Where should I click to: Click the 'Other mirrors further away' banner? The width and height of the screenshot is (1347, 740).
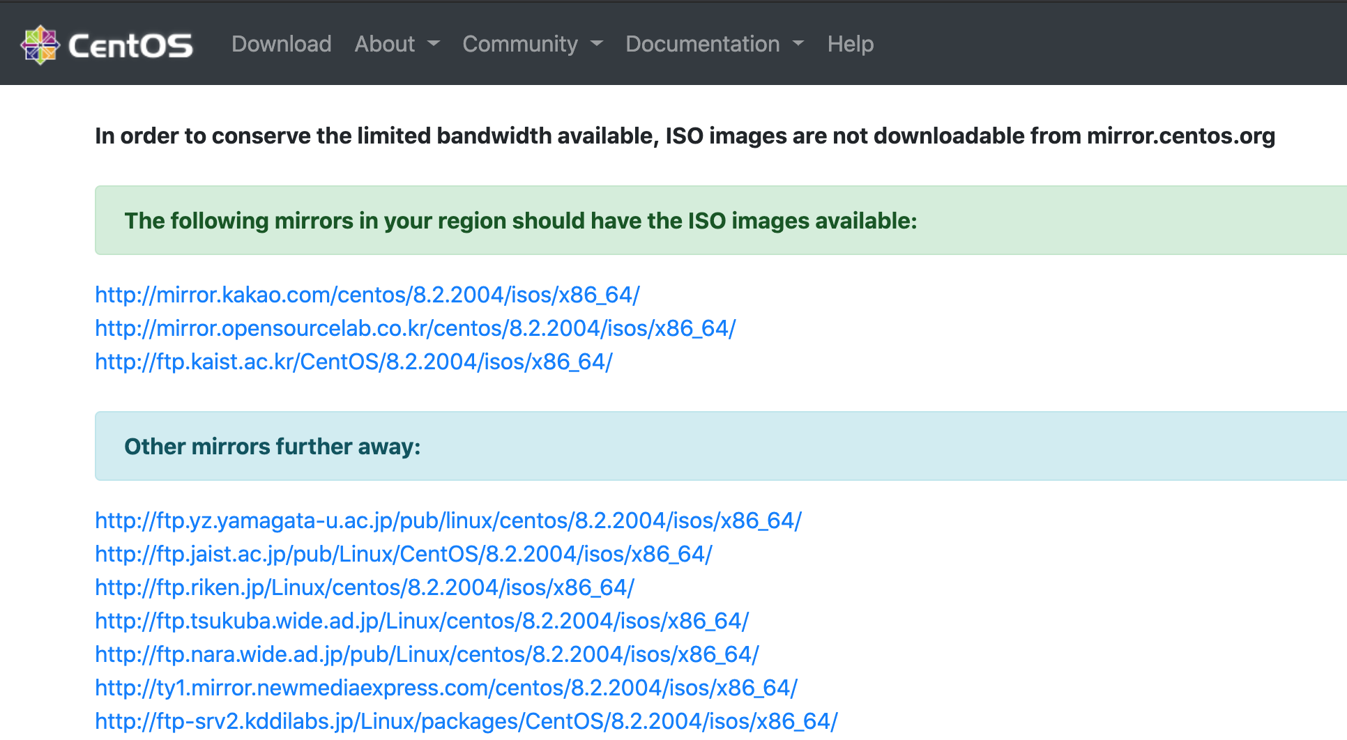pyautogui.click(x=721, y=446)
